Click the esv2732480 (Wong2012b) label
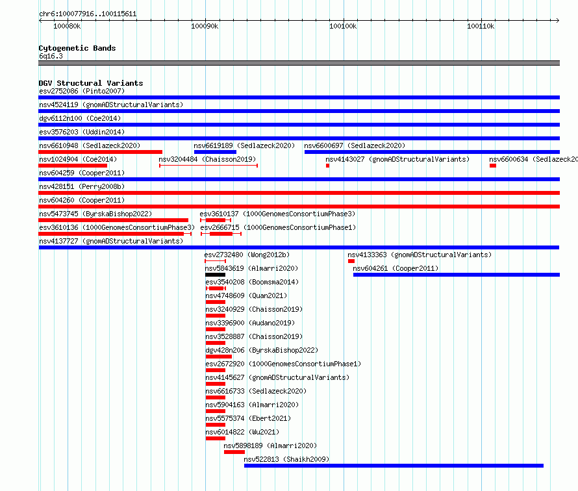578x491 pixels. click(x=247, y=255)
